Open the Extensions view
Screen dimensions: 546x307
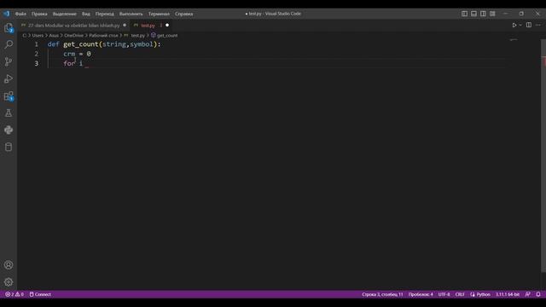(x=9, y=96)
